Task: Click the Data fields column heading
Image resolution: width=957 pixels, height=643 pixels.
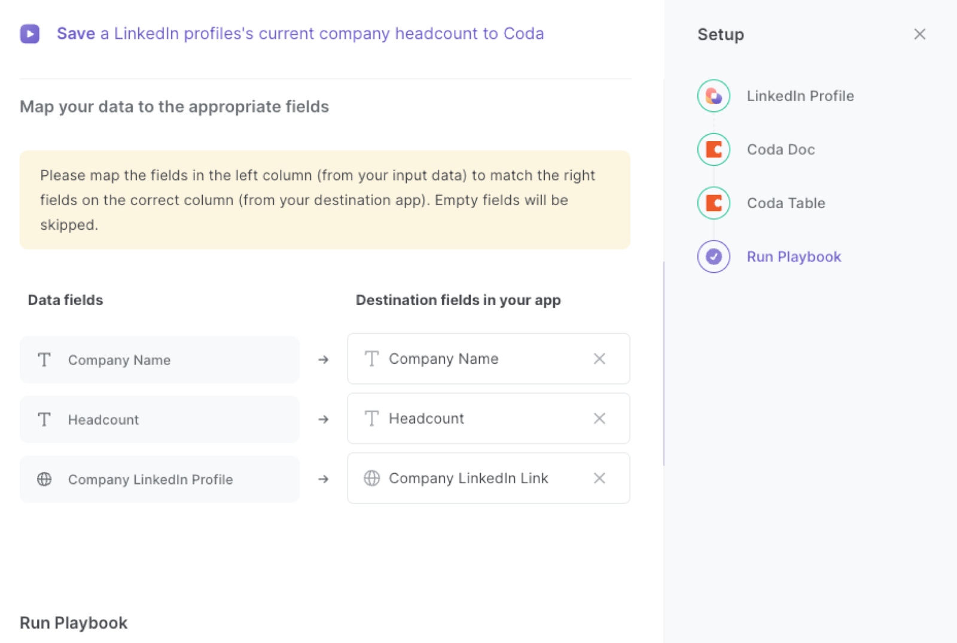Action: point(65,300)
